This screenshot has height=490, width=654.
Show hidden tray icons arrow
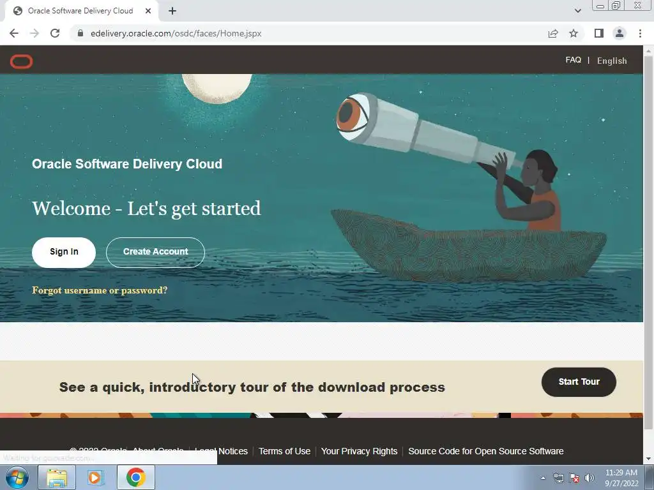pos(543,478)
